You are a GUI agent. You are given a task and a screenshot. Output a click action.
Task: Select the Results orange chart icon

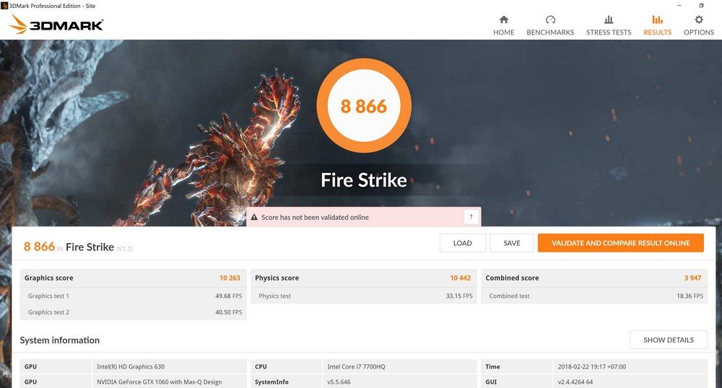tap(657, 19)
